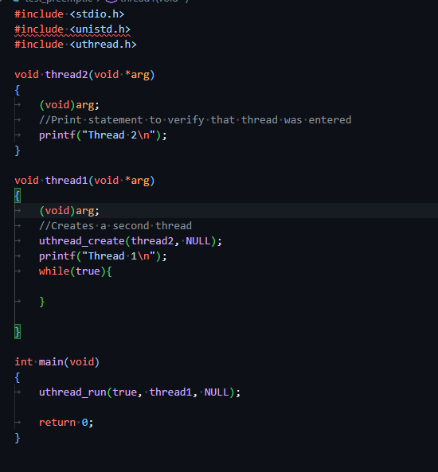Select the thread1(void *) breadcrumb item
The image size is (438, 472).
click(154, 1)
